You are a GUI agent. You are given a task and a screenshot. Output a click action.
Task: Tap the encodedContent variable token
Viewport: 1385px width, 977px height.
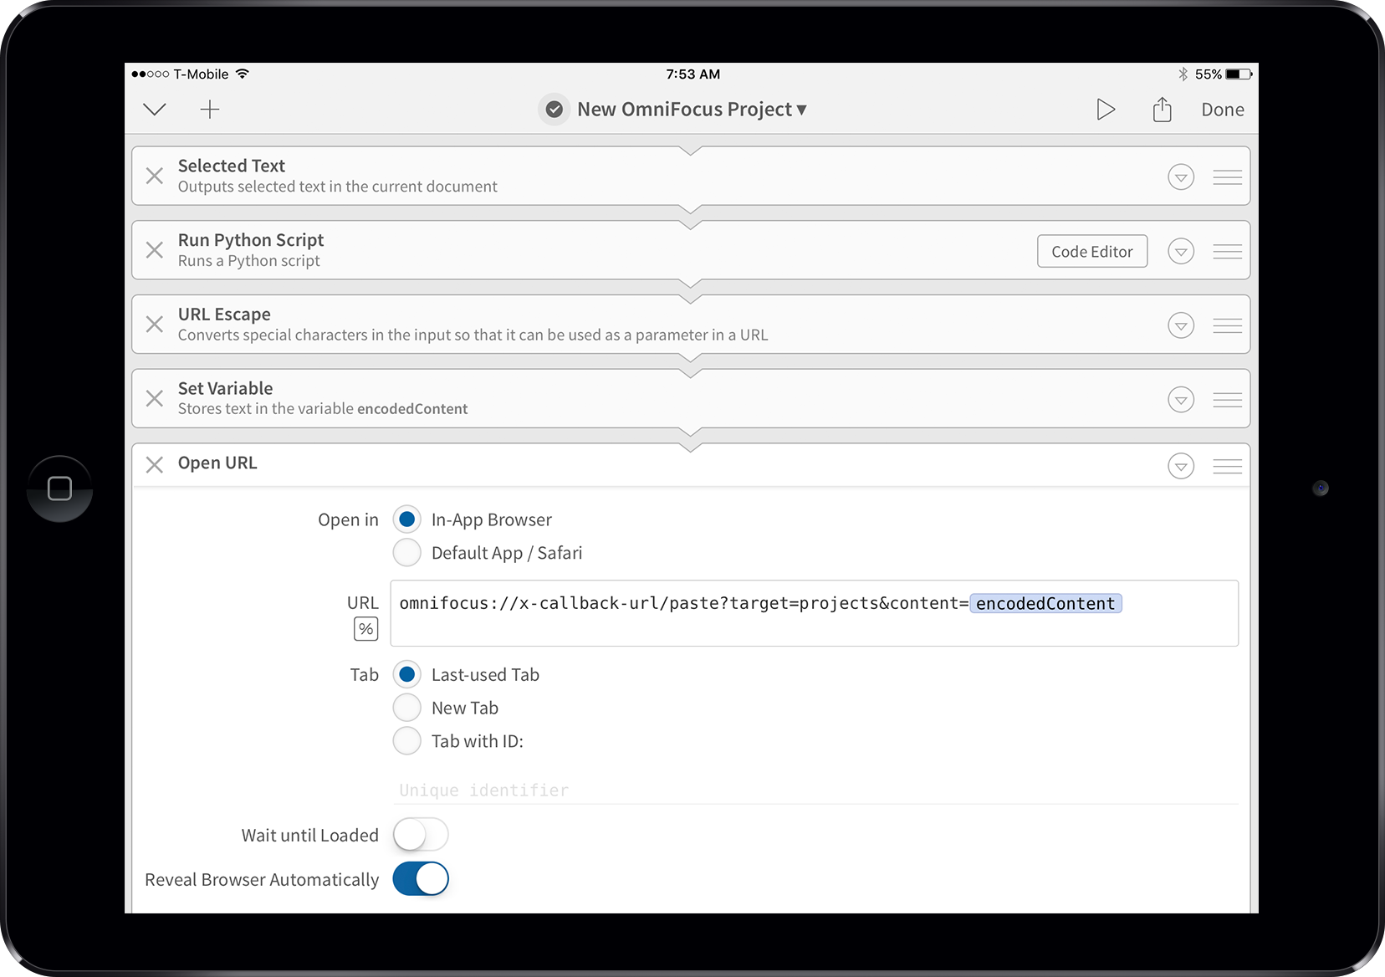click(x=1045, y=603)
